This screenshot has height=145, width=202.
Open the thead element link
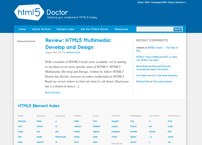pyautogui.click(x=77, y=131)
